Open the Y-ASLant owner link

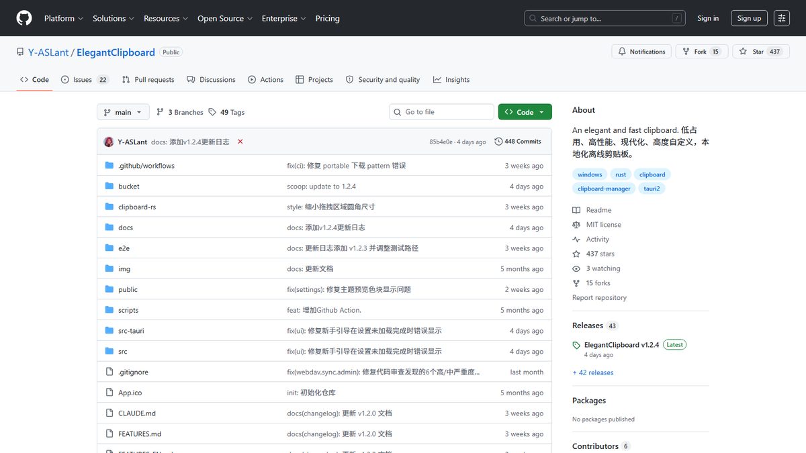(48, 52)
